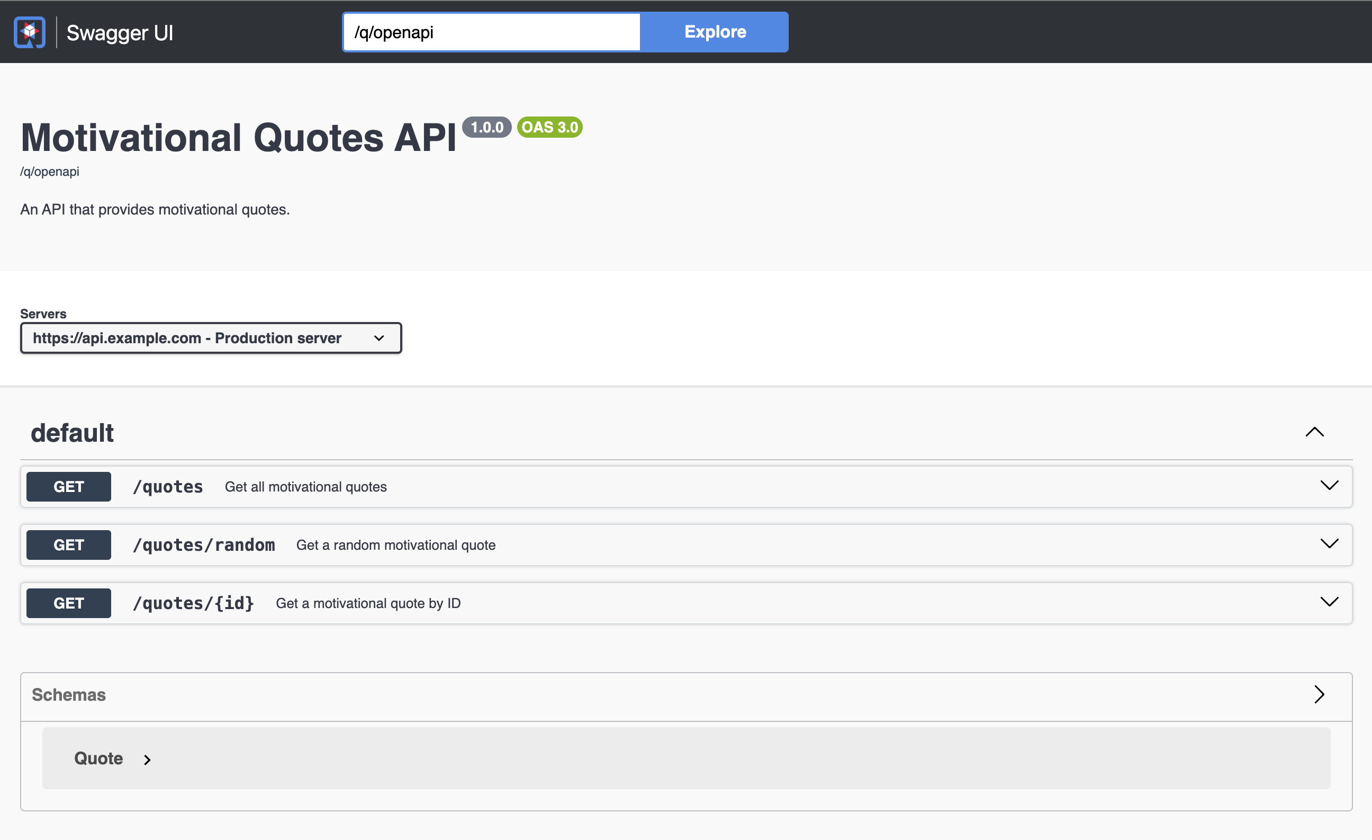The height and width of the screenshot is (840, 1372).
Task: Click the GET badge on /quotes/random
Action: (x=68, y=545)
